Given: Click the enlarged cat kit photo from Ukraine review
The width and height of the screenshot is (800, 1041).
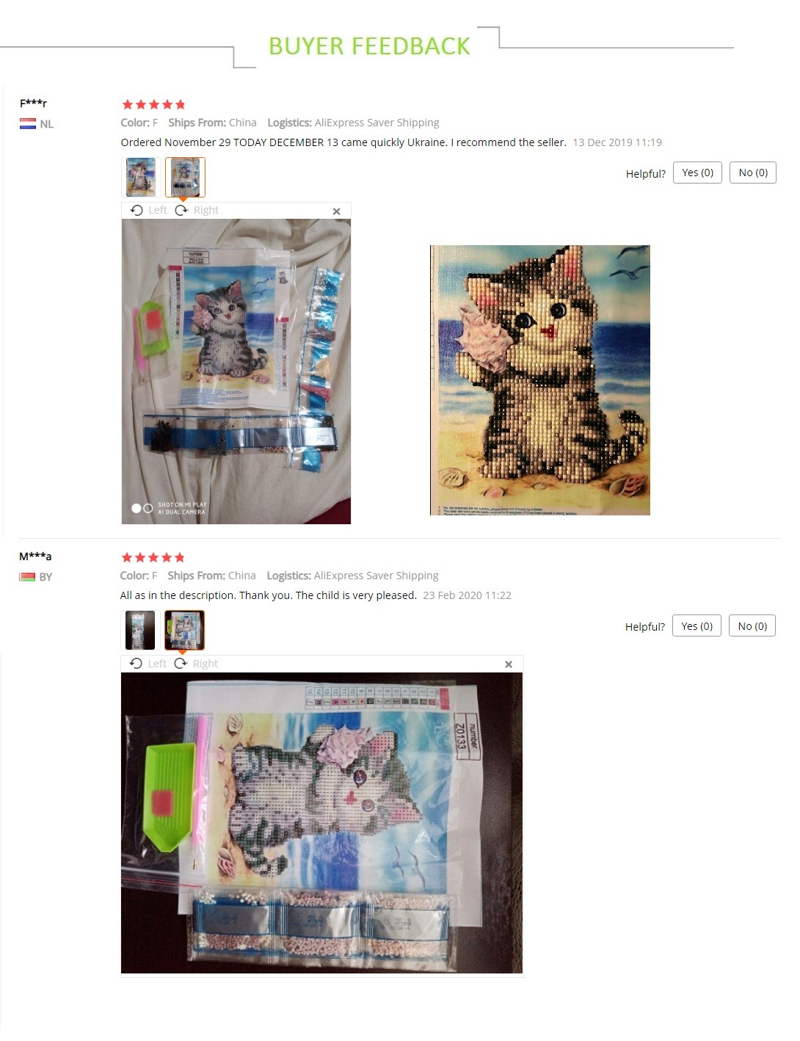Looking at the screenshot, I should (236, 371).
